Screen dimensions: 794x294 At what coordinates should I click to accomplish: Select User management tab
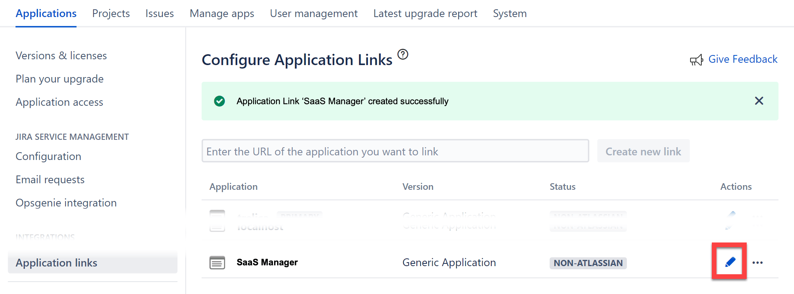tap(314, 14)
